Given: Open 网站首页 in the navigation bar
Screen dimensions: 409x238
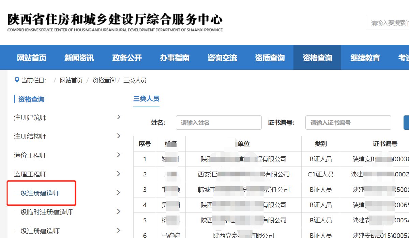Looking at the screenshot, I should tap(31, 58).
